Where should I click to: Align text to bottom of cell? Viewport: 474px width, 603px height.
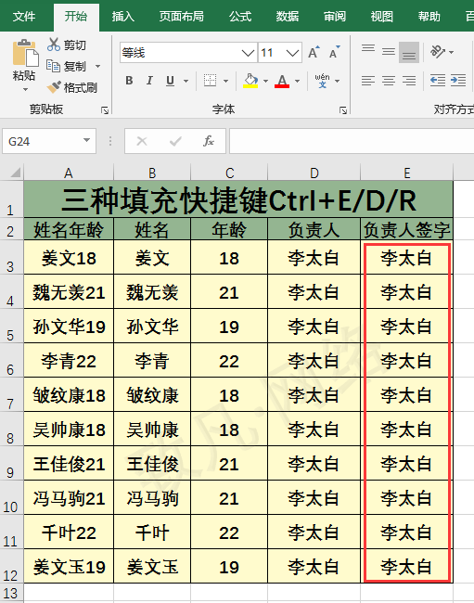pyautogui.click(x=409, y=52)
